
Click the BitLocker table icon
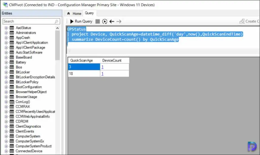tap(12, 72)
